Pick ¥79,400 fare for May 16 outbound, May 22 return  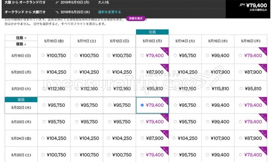(251, 105)
